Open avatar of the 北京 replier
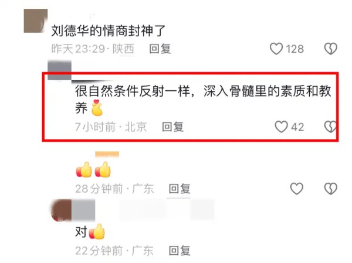The width and height of the screenshot is (352, 263). point(60,70)
